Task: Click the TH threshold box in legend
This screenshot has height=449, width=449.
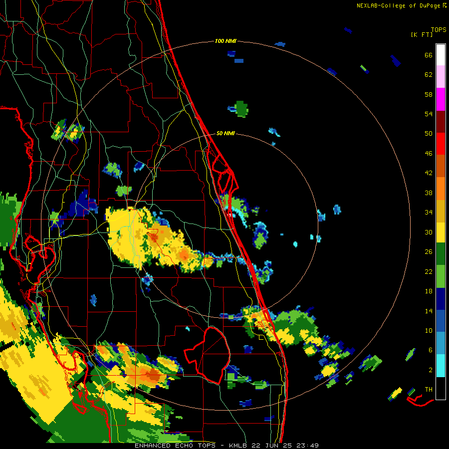Action: 441,388
